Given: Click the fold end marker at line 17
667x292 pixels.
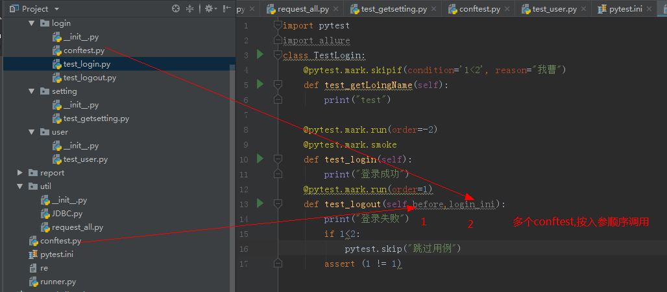Looking at the screenshot, I should pyautogui.click(x=278, y=263).
